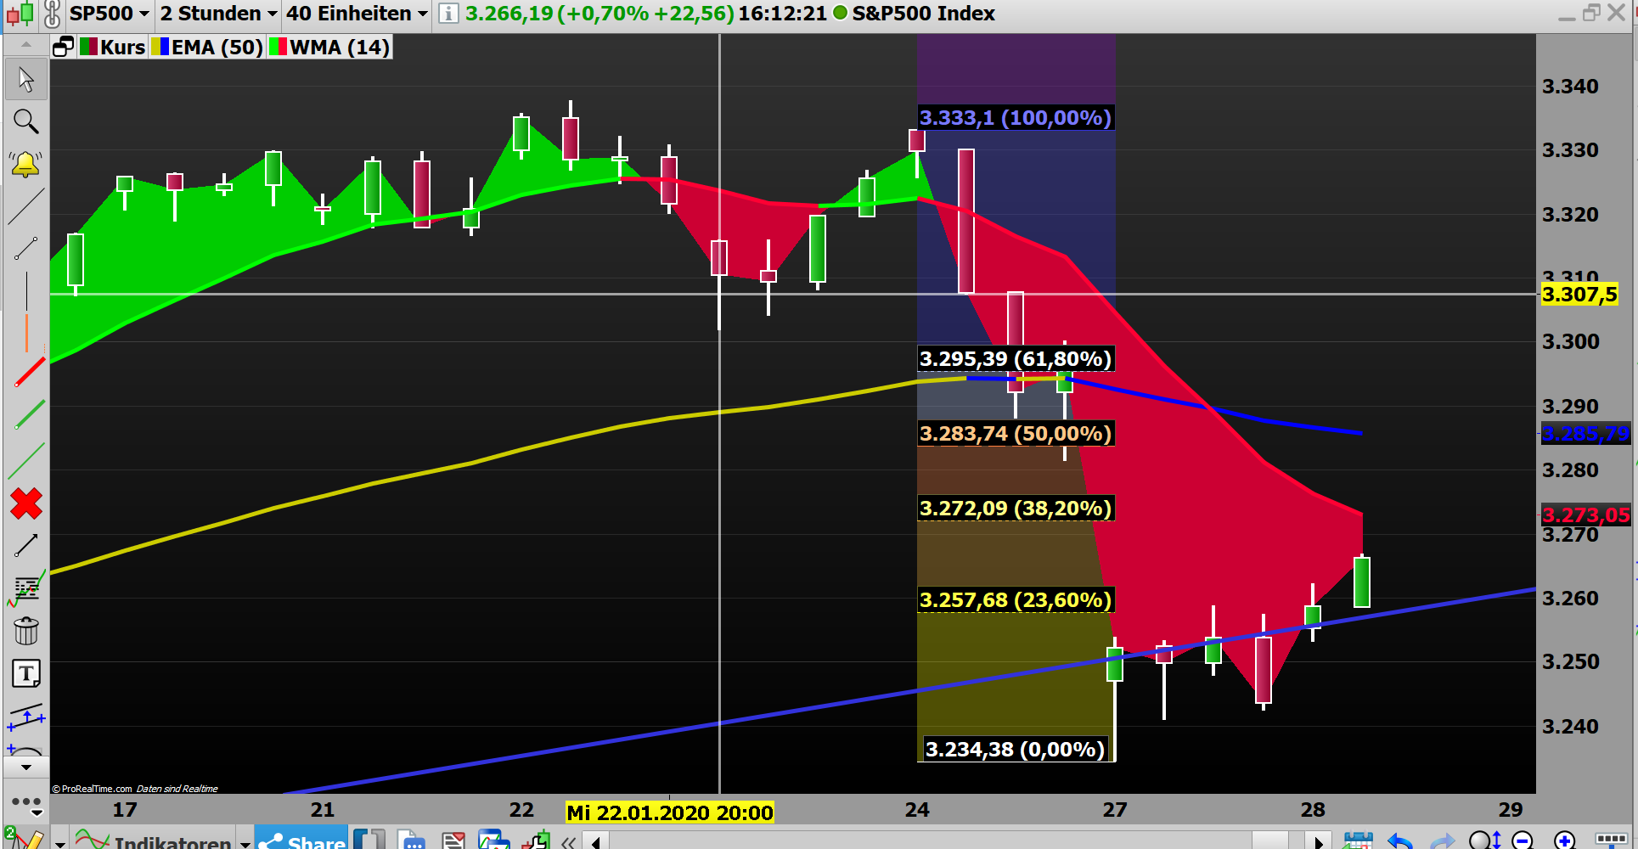1638x849 pixels.
Task: Open the SP500 instrument dropdown
Action: tap(108, 13)
